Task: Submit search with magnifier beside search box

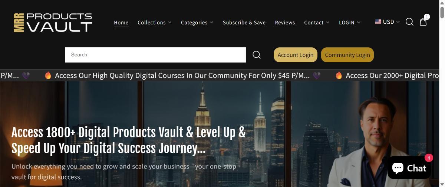Action: pyautogui.click(x=257, y=55)
